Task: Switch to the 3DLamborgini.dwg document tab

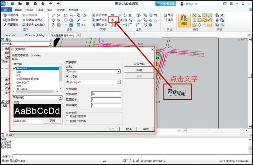Action: [x=35, y=35]
